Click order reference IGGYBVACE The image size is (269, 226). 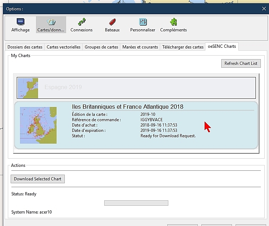coord(152,120)
